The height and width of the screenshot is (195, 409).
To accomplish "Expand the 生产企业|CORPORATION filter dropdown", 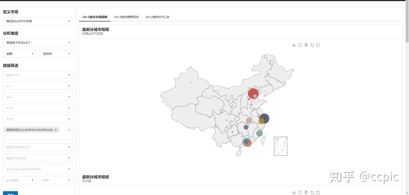I will 38,169.
